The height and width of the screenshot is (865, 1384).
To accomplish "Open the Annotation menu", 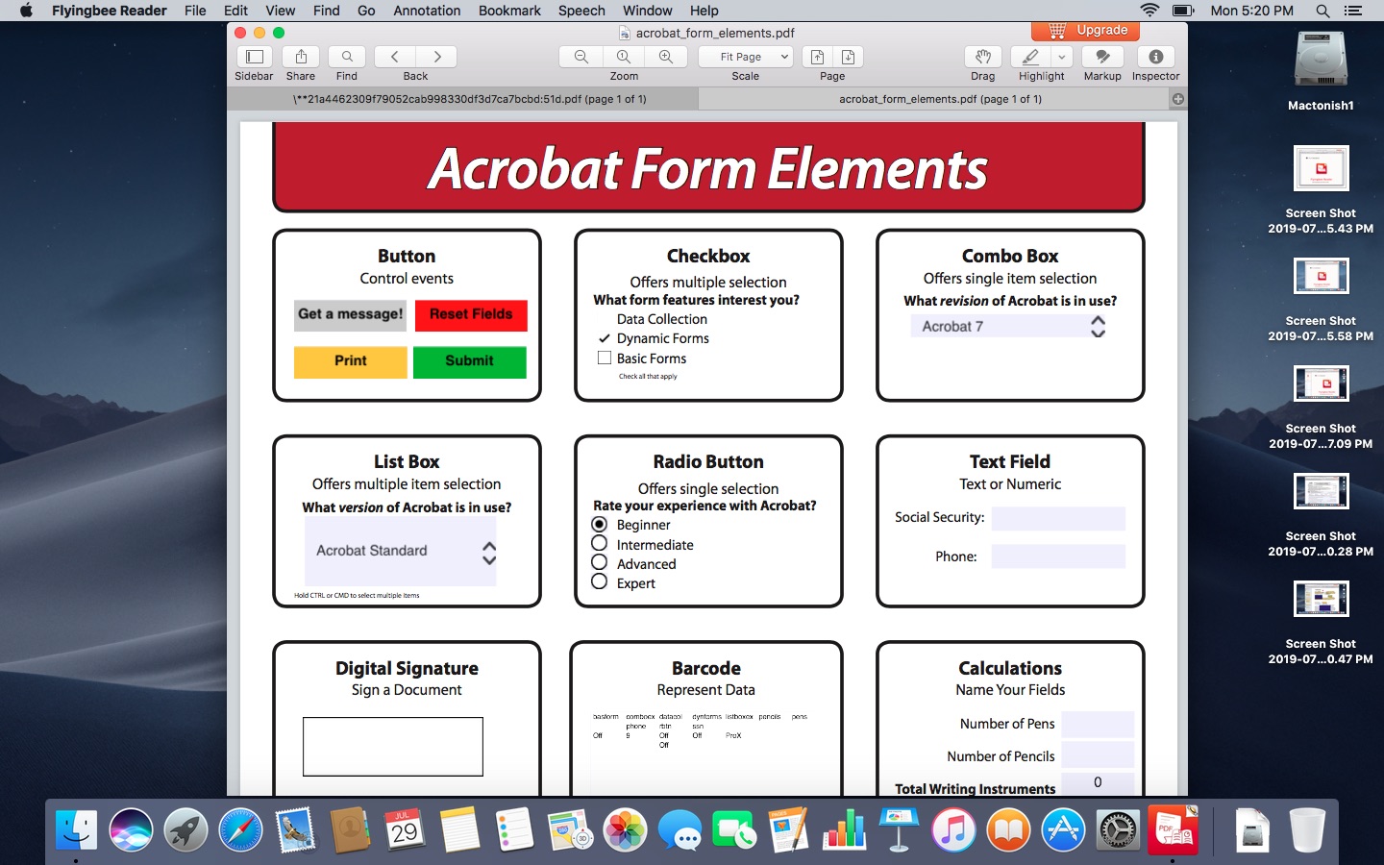I will [426, 11].
